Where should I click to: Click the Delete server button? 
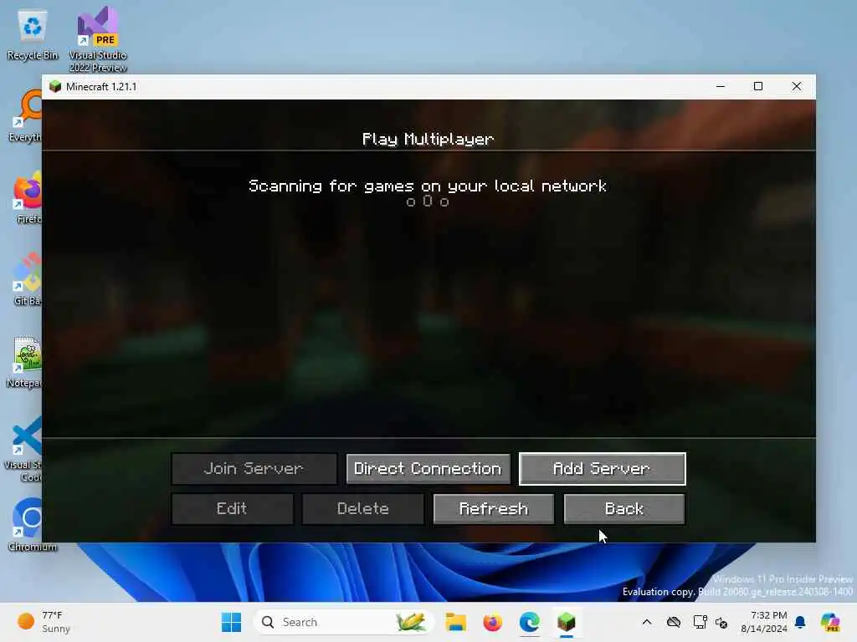point(363,509)
